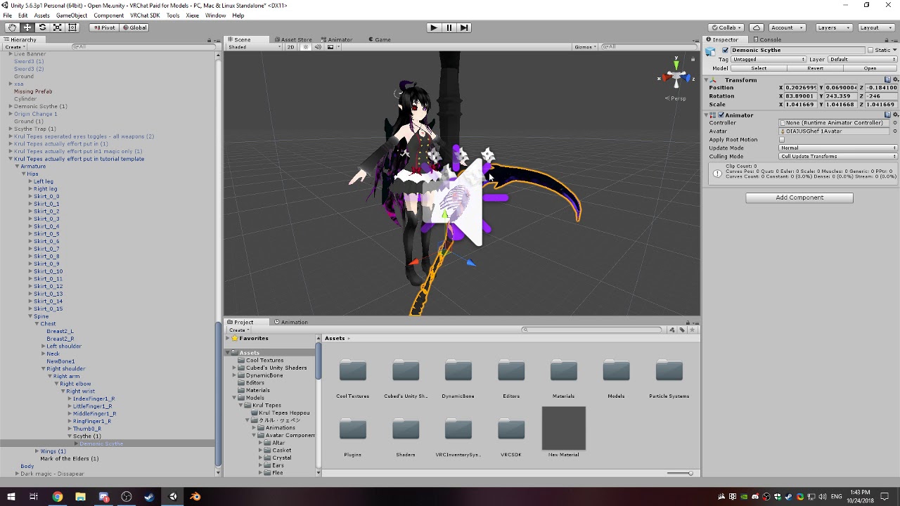Select the Scale tool in toolbar
Screen dimensions: 900x506
[x=57, y=27]
